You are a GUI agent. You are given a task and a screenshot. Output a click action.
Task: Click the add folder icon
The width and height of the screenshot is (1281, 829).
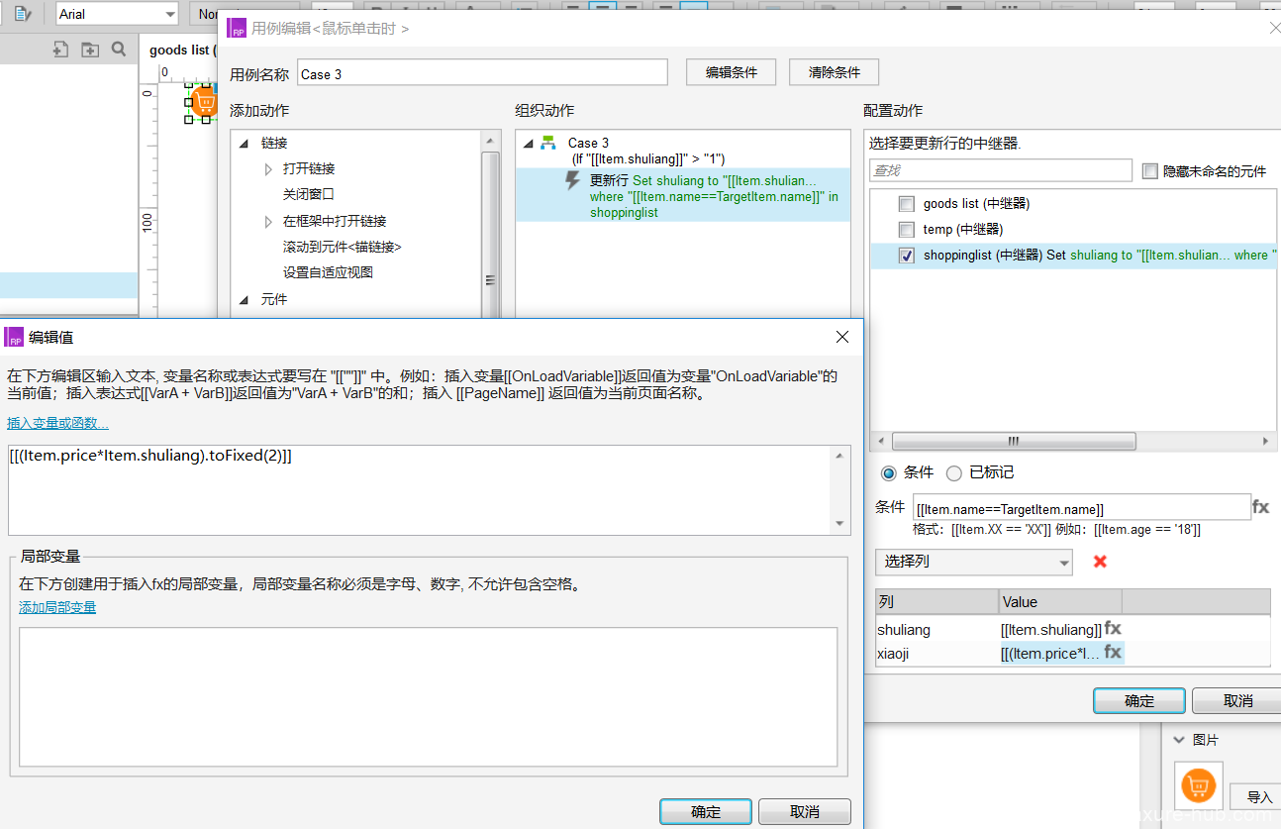90,50
